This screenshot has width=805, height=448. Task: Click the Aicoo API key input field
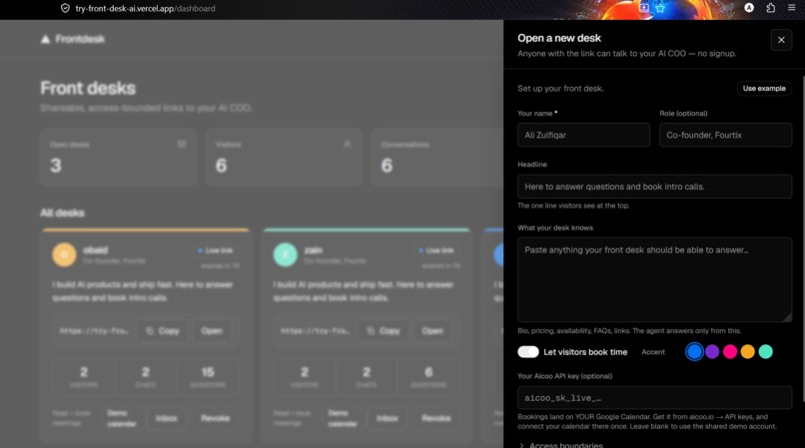(654, 398)
